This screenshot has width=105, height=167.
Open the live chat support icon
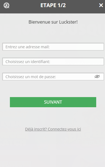pos(6,5)
